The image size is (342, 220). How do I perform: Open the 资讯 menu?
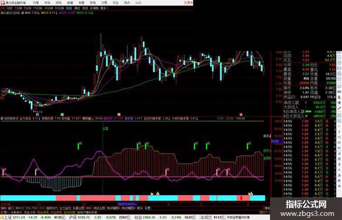59,3
